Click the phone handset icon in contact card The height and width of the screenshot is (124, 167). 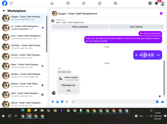[61, 79]
